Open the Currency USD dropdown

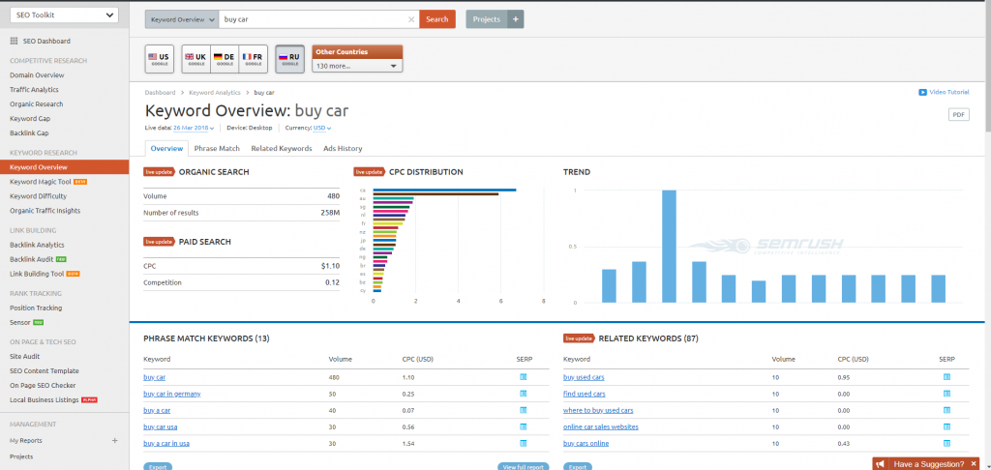click(x=322, y=128)
